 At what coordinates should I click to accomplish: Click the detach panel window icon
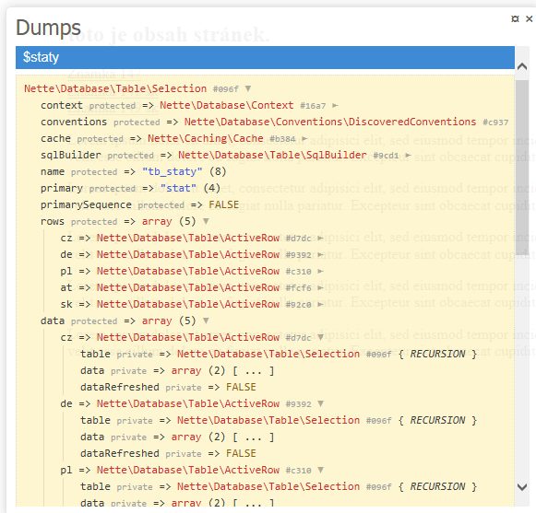pos(515,18)
